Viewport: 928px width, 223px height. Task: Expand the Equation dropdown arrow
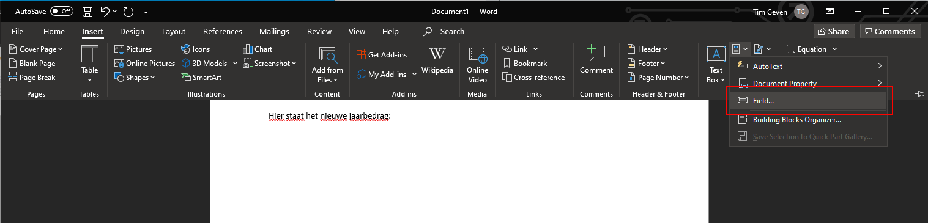[834, 49]
